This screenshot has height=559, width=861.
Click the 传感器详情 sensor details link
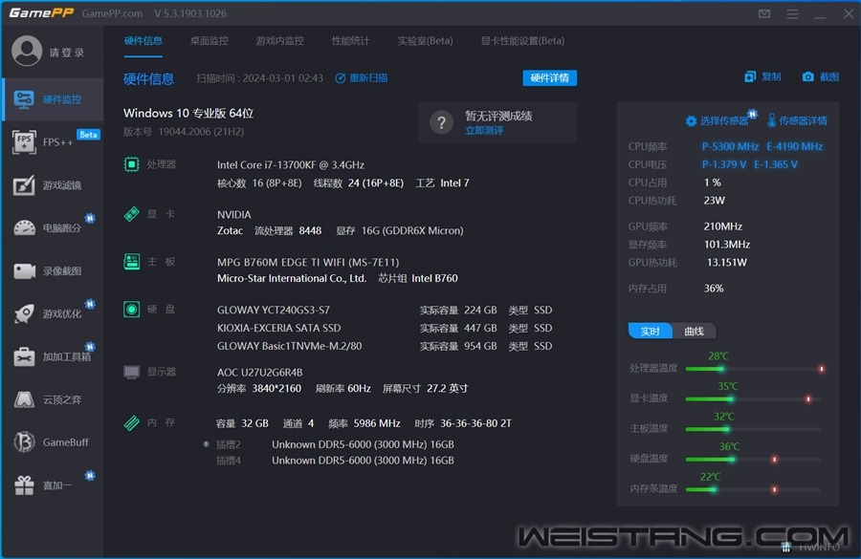click(803, 120)
